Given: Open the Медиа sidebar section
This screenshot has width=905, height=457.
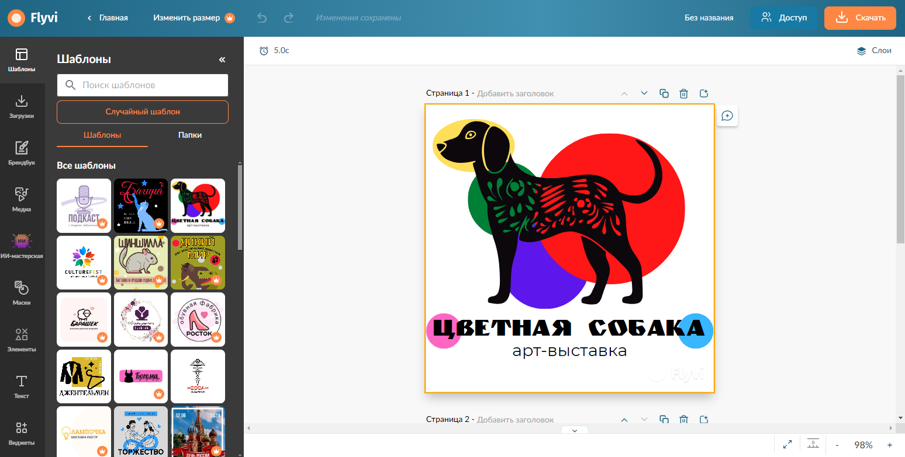Looking at the screenshot, I should [x=22, y=200].
